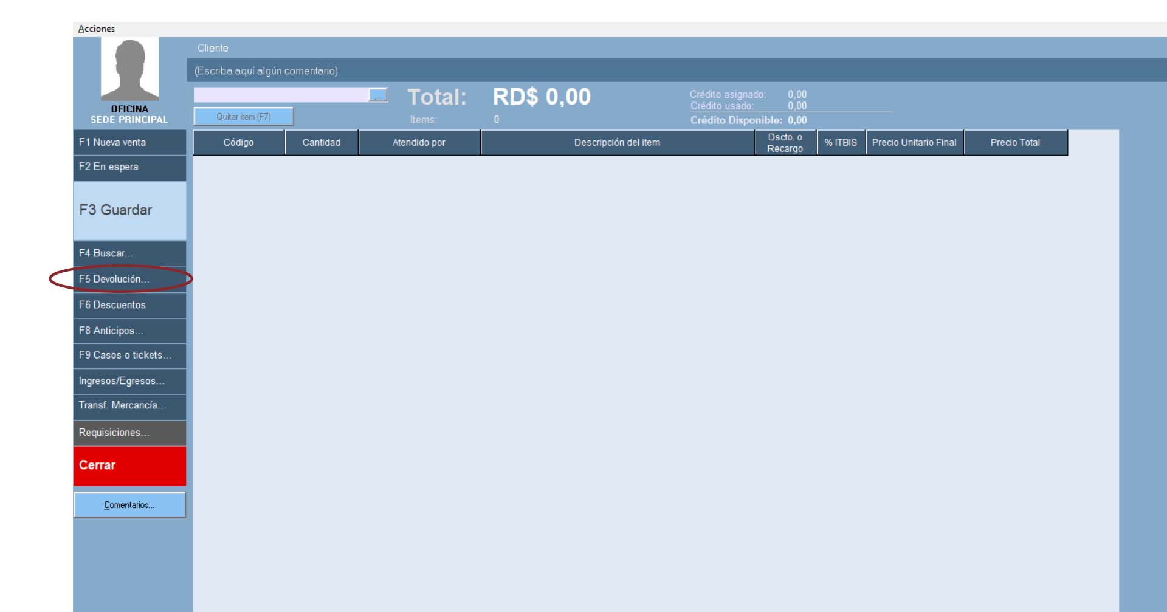Click the item code entry field

pos(281,95)
